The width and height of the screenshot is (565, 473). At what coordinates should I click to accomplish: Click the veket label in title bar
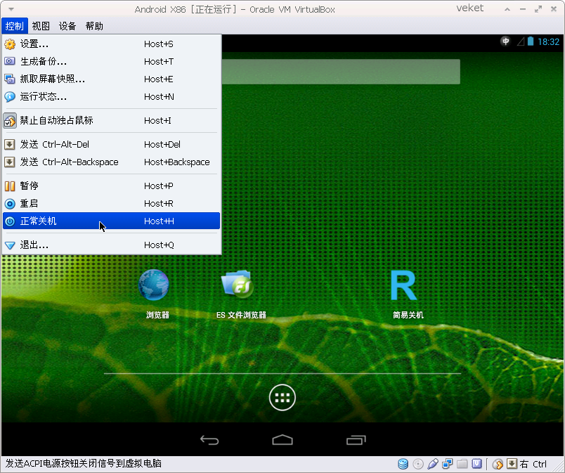coord(470,8)
